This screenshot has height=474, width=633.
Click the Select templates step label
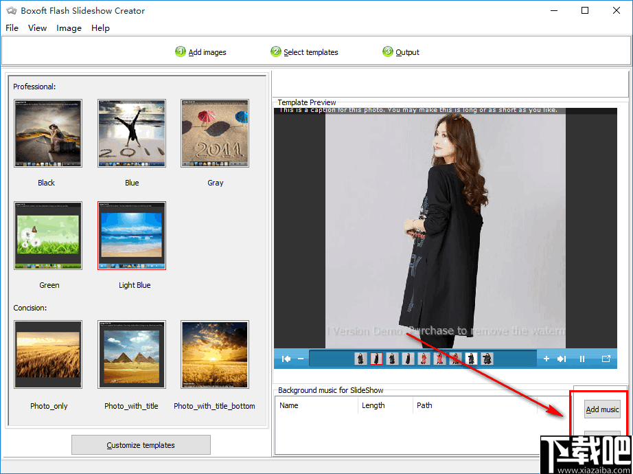click(310, 52)
